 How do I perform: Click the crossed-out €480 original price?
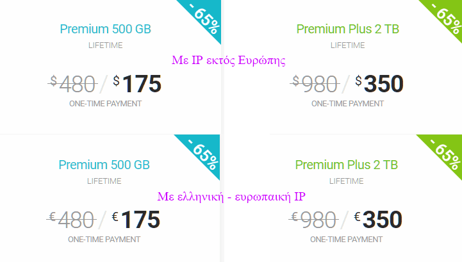(x=71, y=220)
